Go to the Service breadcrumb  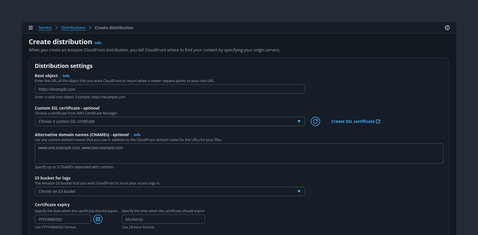click(x=45, y=27)
